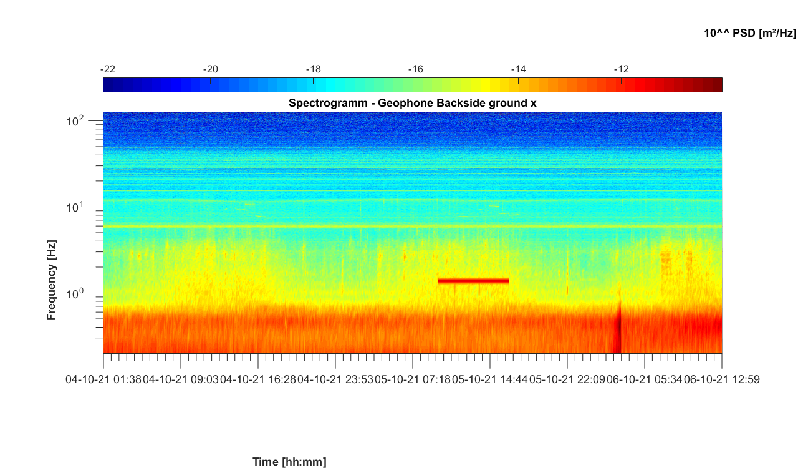This screenshot has width=798, height=468.
Task: Click the 04-10-21 23:53 time label
Action: 335,379
